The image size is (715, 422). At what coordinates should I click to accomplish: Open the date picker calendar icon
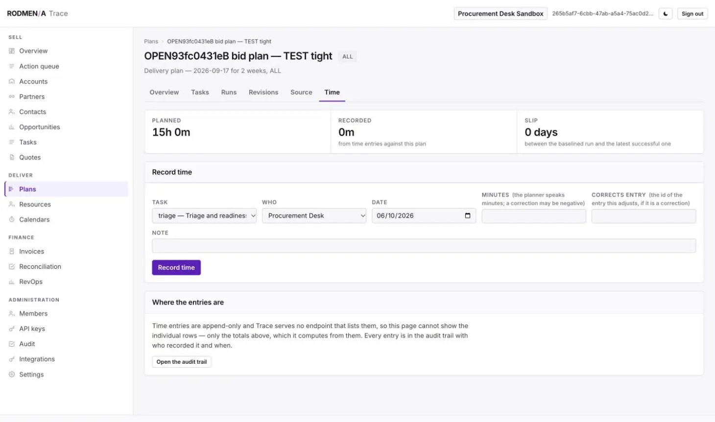coord(468,215)
